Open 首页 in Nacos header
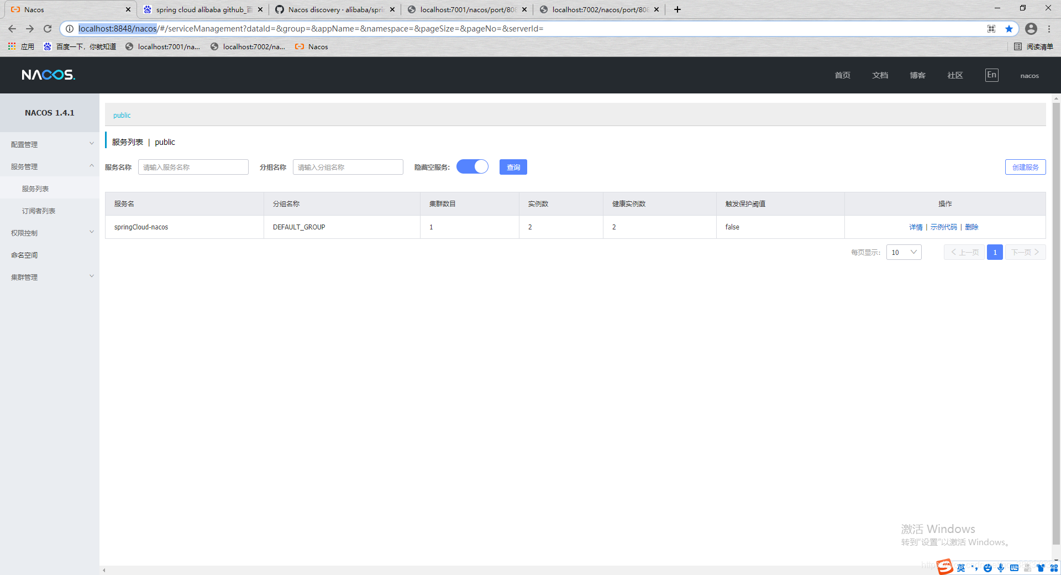This screenshot has height=575, width=1061. click(842, 75)
